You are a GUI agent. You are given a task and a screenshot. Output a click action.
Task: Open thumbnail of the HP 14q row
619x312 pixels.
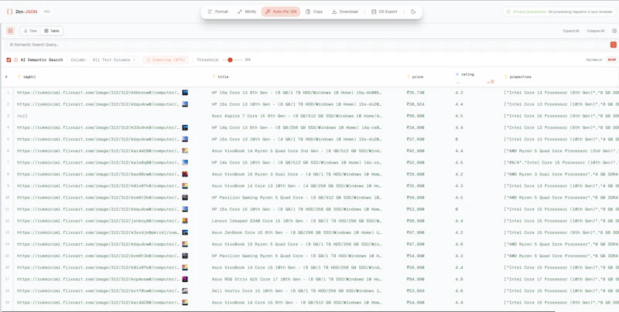coord(185,127)
